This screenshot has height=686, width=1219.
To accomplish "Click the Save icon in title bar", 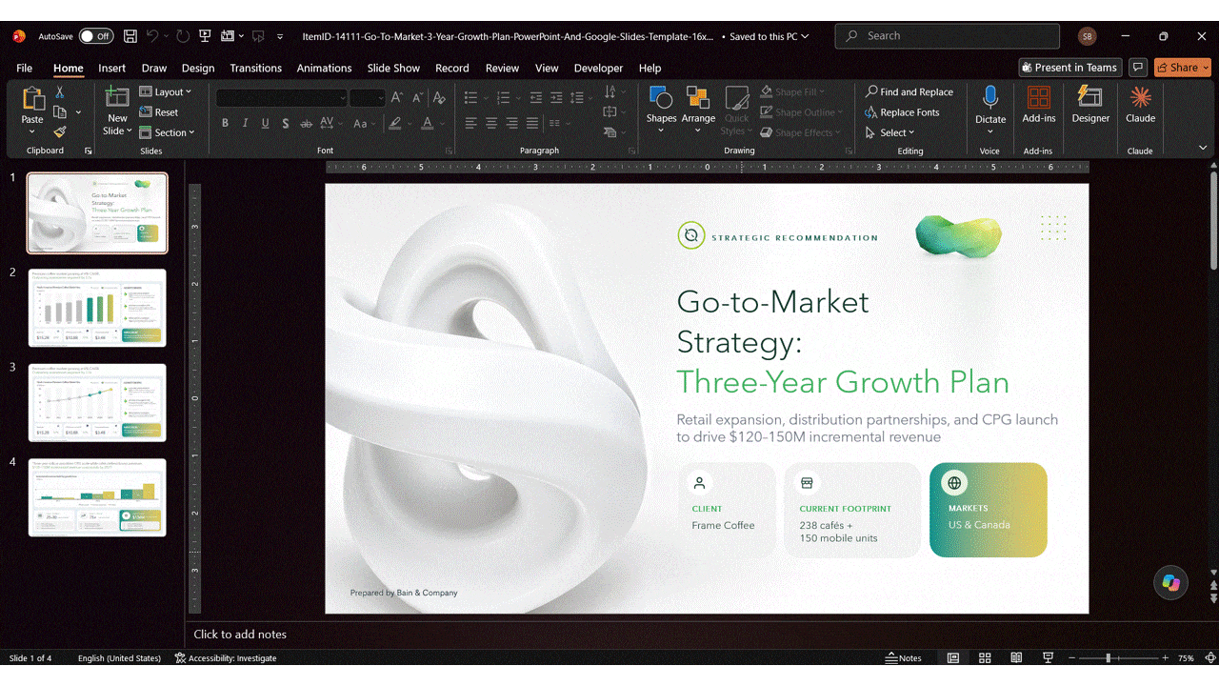I will (130, 36).
